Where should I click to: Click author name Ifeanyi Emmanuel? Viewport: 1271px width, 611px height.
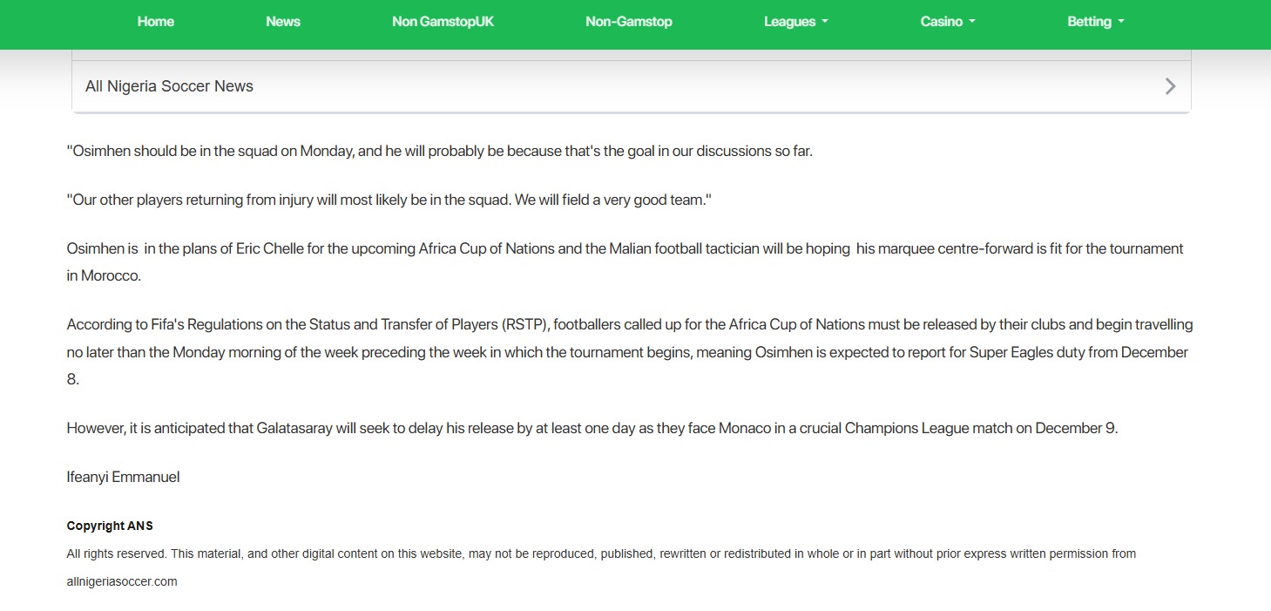123,477
